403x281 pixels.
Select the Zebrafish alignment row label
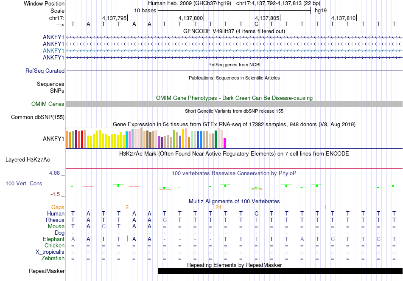click(53, 258)
